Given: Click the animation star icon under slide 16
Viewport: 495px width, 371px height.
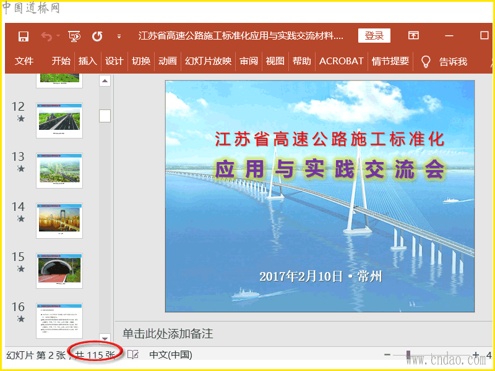Looking at the screenshot, I should (x=21, y=319).
